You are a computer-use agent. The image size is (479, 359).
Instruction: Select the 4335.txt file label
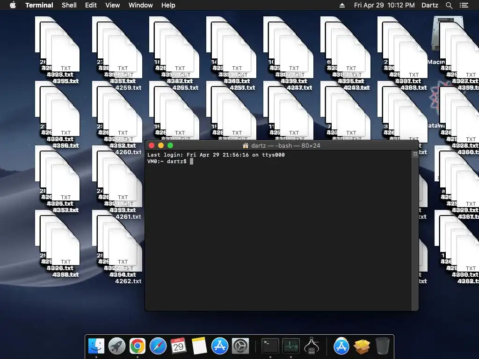click(x=351, y=81)
